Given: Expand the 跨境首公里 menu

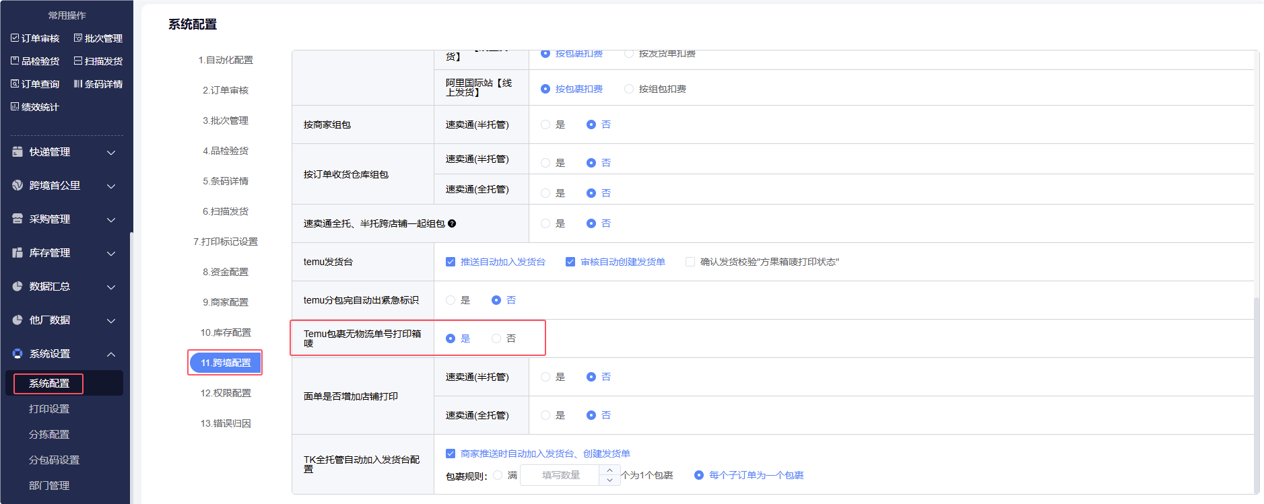Looking at the screenshot, I should (111, 186).
